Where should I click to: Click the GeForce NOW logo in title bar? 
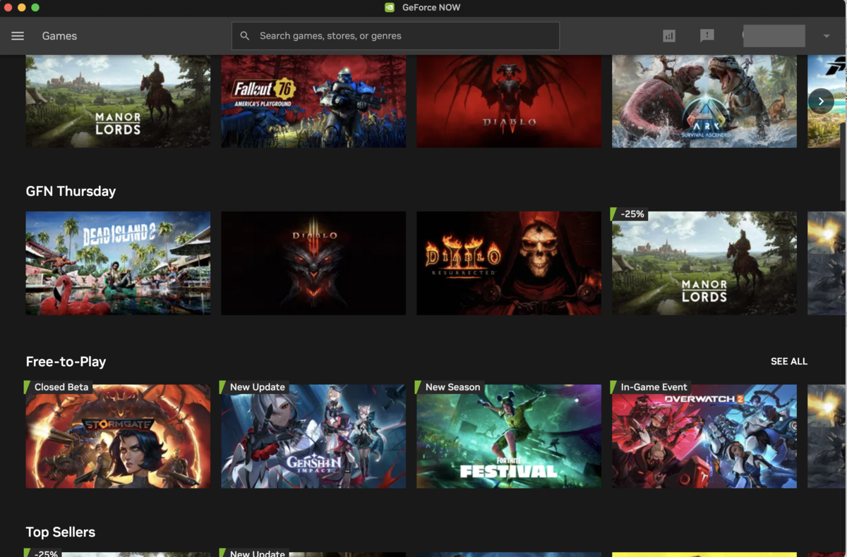(390, 8)
